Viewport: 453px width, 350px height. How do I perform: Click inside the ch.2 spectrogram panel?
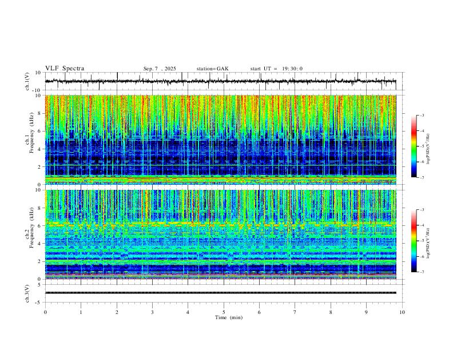pyautogui.click(x=220, y=234)
